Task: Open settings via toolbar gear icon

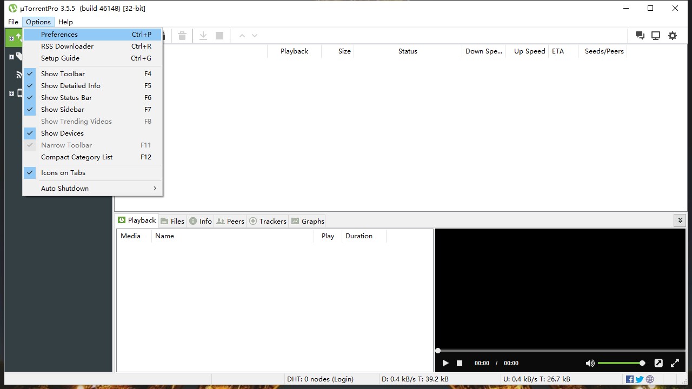Action: [x=673, y=36]
